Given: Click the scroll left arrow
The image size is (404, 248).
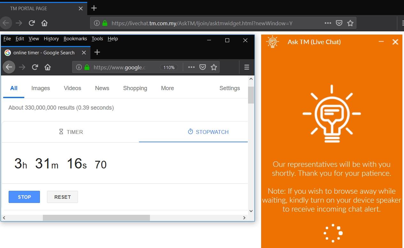Looking at the screenshot, I should tap(4, 218).
